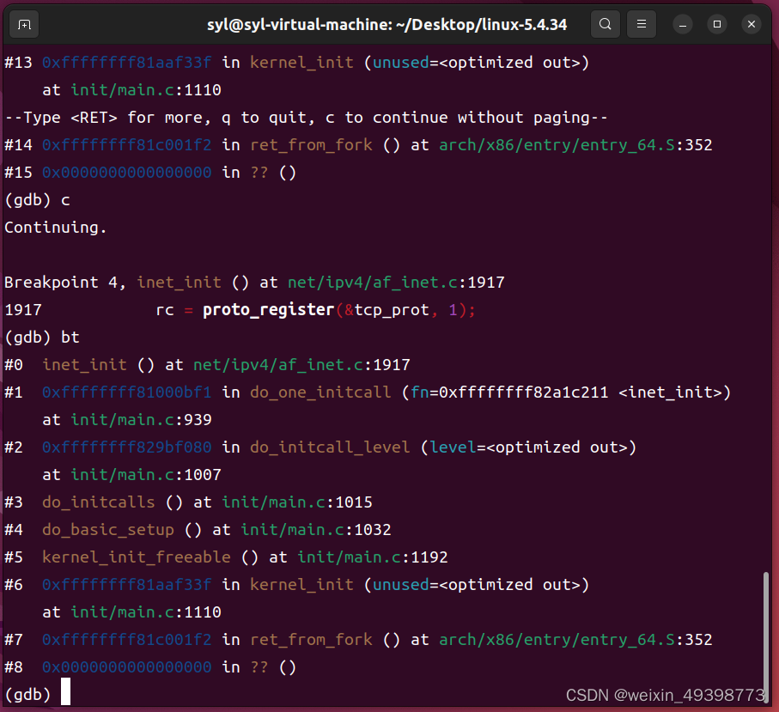Click the CSDN watermark text

666,696
